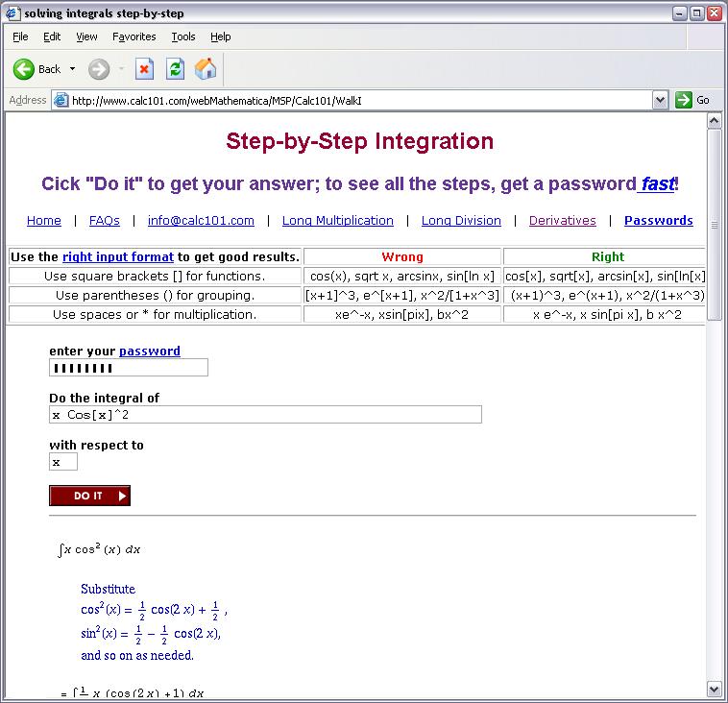Open the FAQs link
Screen dimensions: 728x703
[105, 221]
